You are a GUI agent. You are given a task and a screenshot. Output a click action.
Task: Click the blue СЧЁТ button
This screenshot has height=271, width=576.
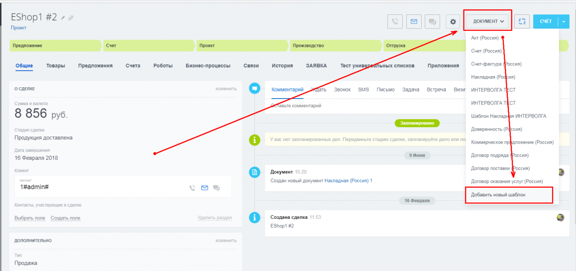point(545,21)
